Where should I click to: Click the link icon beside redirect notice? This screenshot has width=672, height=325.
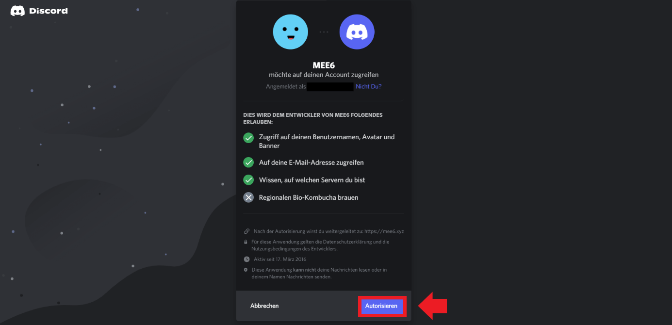tap(246, 231)
